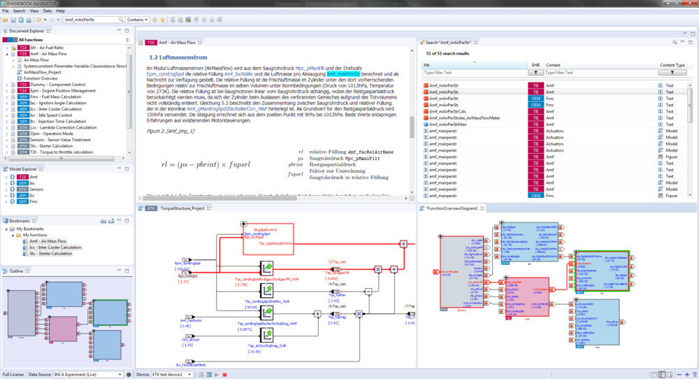Click the export bookmarks icon in Bookmarks panel
Viewport: 699px width, 379px height.
pos(111,221)
